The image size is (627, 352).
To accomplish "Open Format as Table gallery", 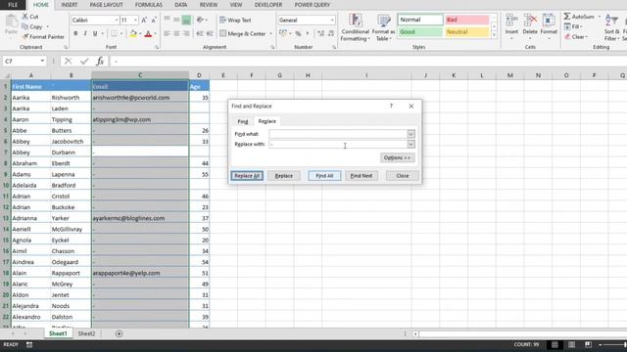I will pyautogui.click(x=383, y=27).
